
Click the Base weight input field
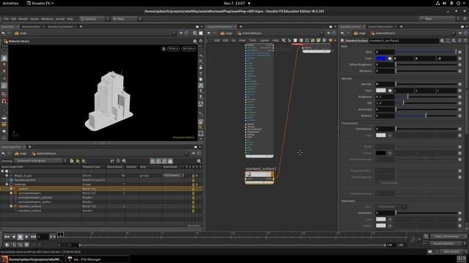tap(385, 52)
